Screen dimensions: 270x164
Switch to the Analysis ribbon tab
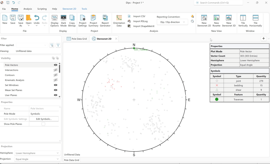28,9
